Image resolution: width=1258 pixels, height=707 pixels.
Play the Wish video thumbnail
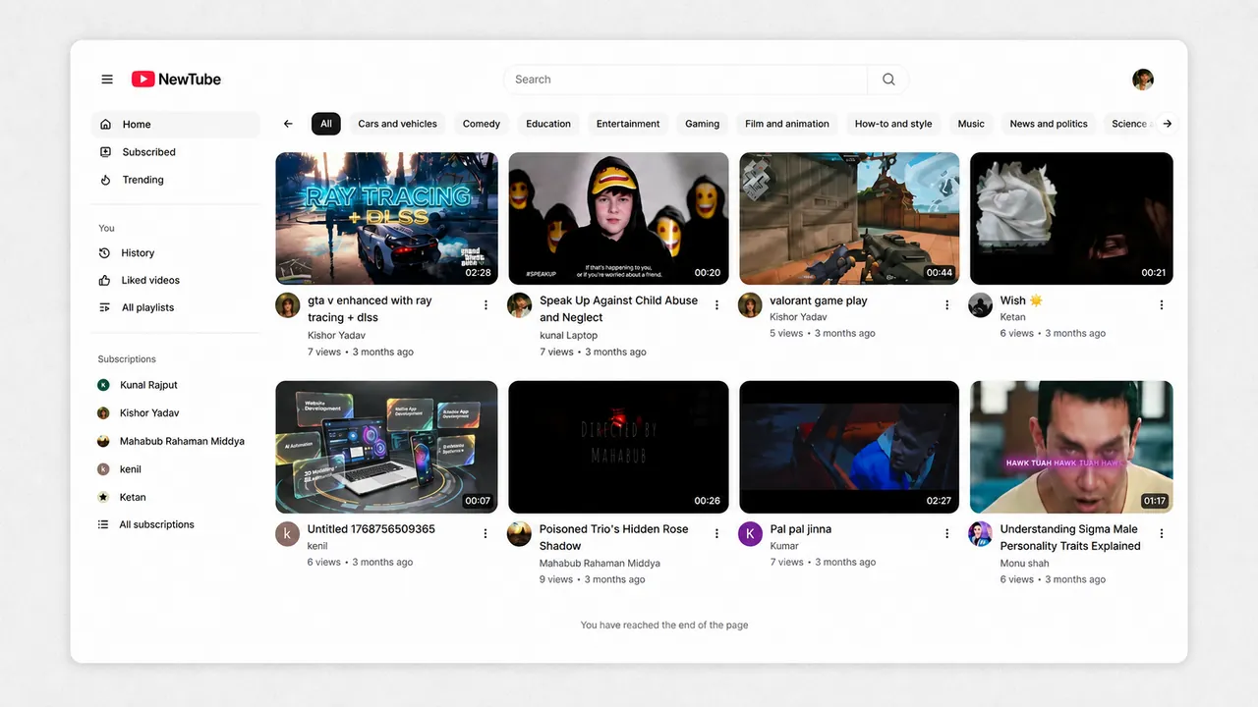(1071, 218)
